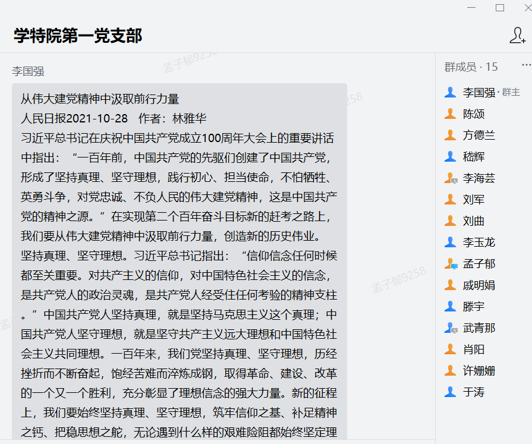Open the three-dot members menu

click(x=525, y=65)
